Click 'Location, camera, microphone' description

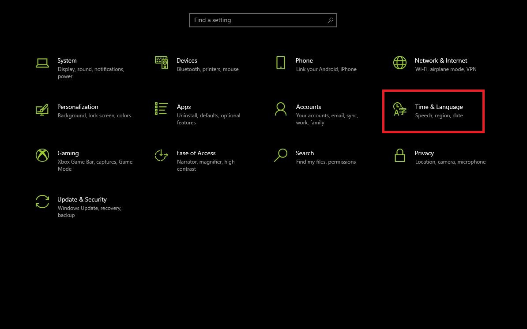pyautogui.click(x=450, y=162)
